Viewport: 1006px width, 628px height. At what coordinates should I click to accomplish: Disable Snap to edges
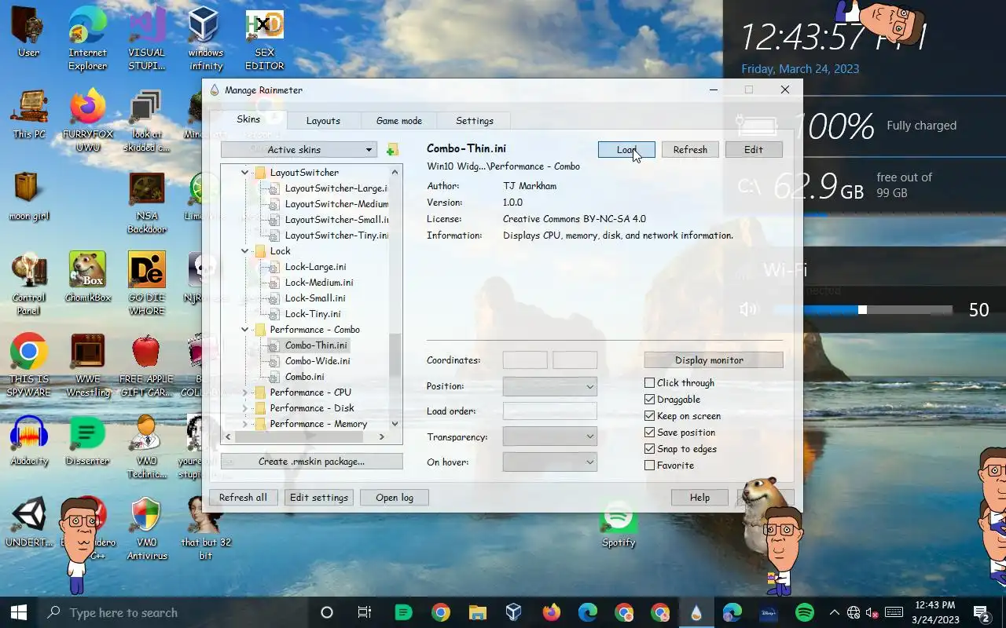[649, 449]
